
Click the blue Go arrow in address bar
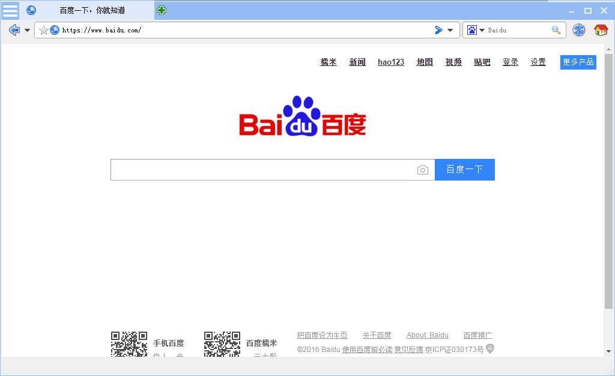(439, 30)
